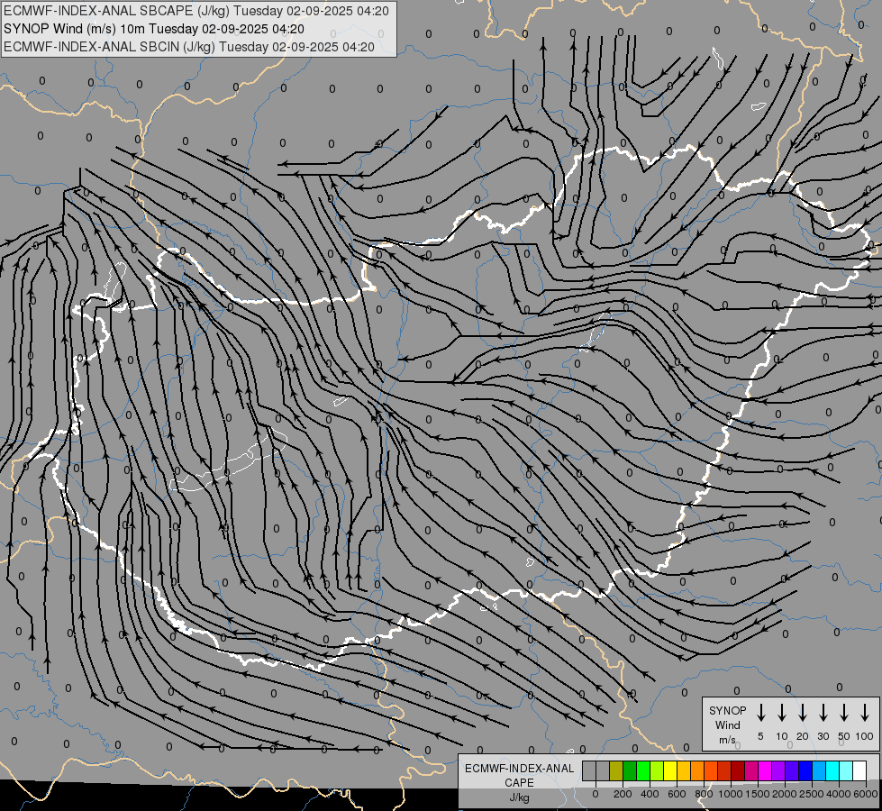Click the 4000 tick label on CAPE scale

tap(838, 794)
